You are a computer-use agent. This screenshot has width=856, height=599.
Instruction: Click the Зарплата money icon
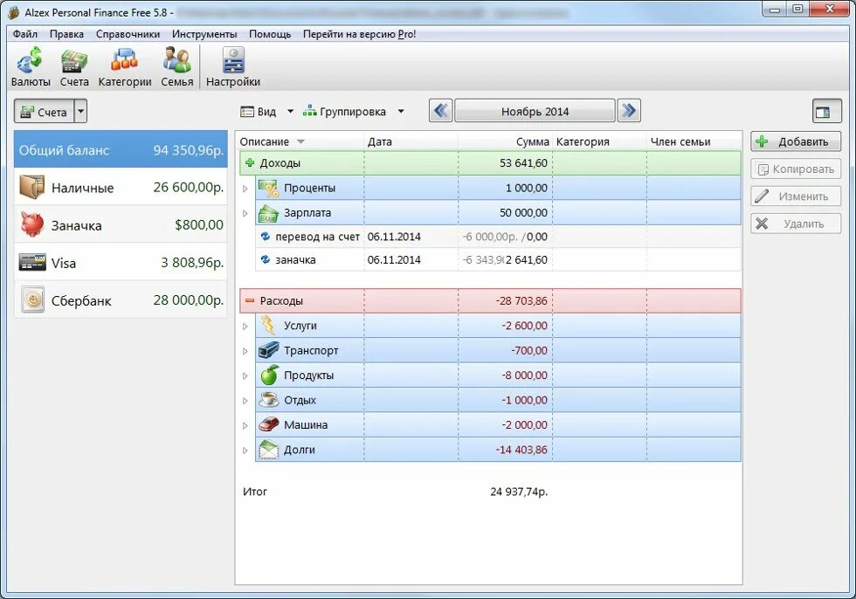pyautogui.click(x=268, y=213)
